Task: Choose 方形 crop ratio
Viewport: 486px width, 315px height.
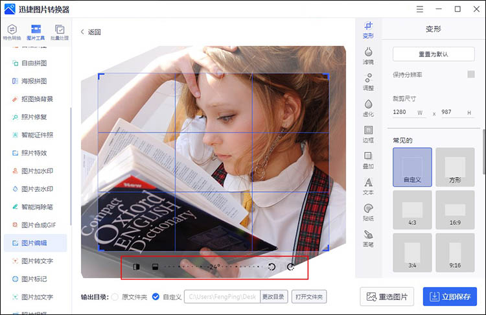Action: point(455,167)
